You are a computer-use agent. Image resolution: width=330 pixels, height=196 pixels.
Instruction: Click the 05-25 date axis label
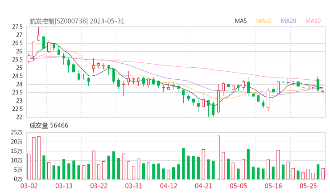tap(308, 186)
